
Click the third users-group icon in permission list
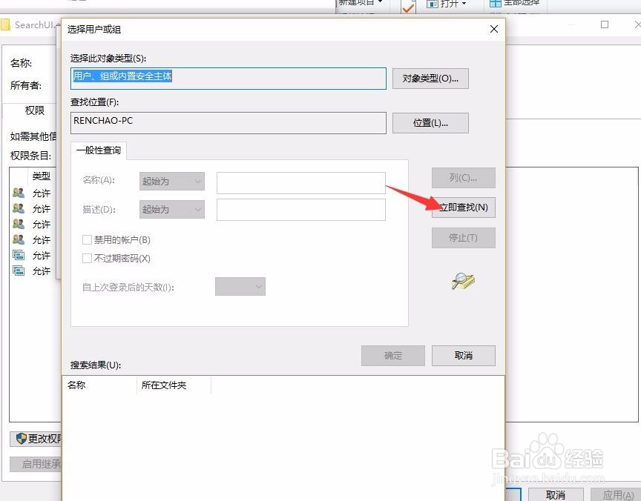tap(19, 224)
